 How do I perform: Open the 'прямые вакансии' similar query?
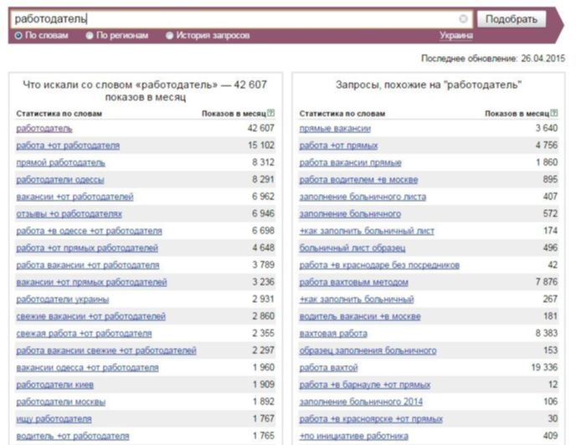pos(335,129)
